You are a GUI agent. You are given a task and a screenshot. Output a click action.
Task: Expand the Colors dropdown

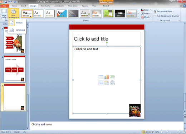point(146,10)
